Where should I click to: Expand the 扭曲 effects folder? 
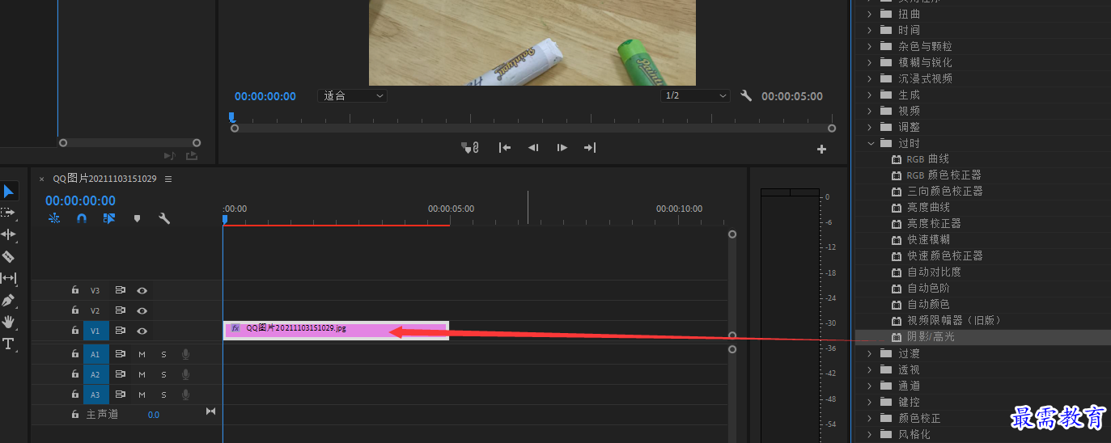[870, 14]
